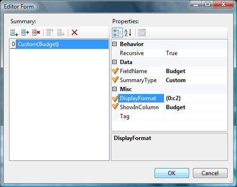
Task: Click the Insert summary item icon
Action: 25,32
